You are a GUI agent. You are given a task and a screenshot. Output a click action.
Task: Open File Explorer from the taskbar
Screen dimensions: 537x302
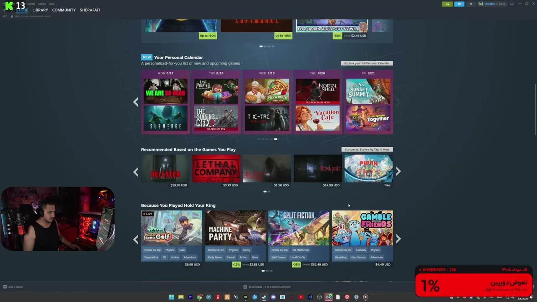[181, 297]
